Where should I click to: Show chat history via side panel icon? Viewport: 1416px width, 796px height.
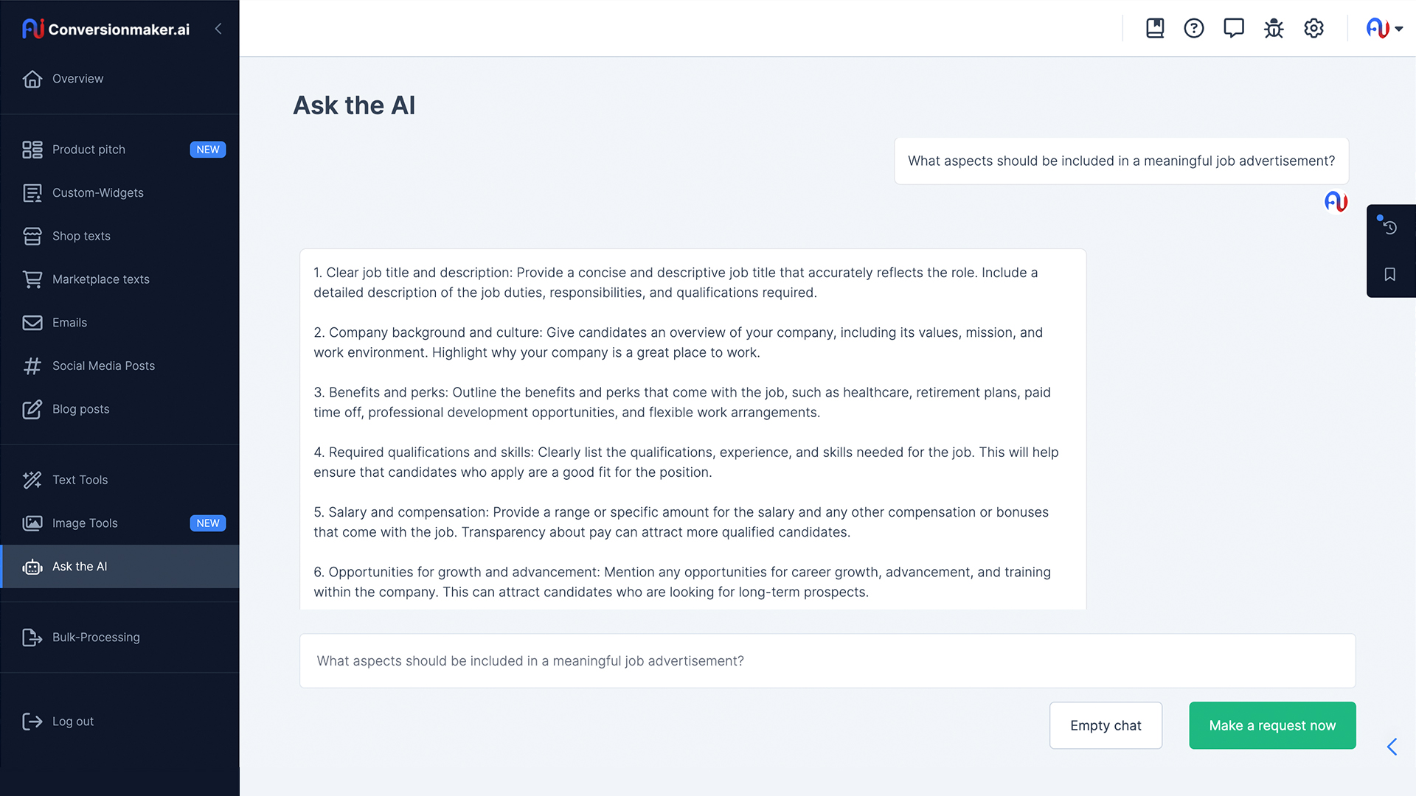click(1390, 227)
